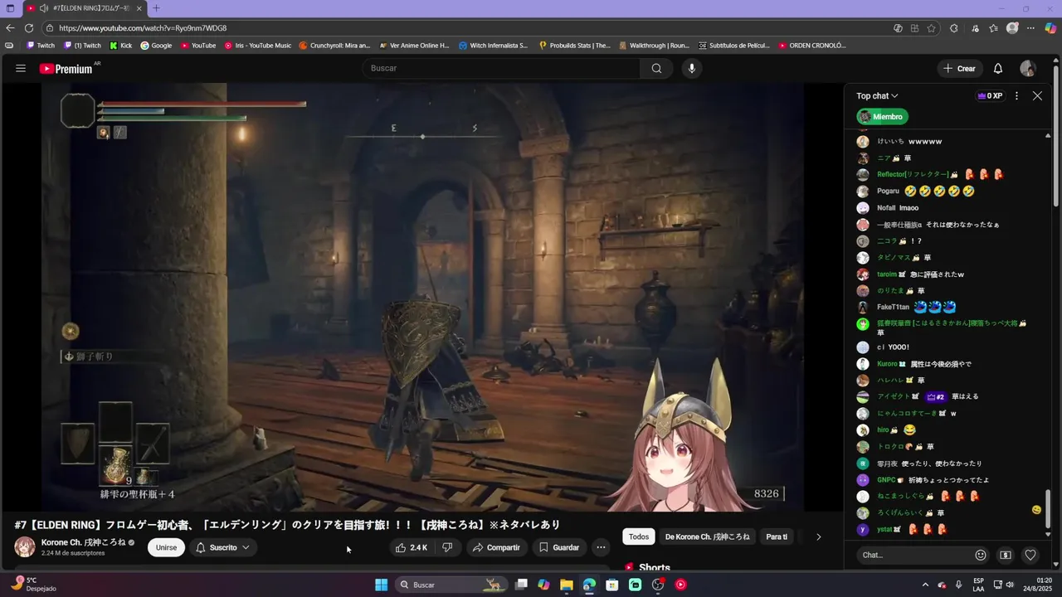Click the Unirse join button
The image size is (1062, 597).
[x=167, y=547]
